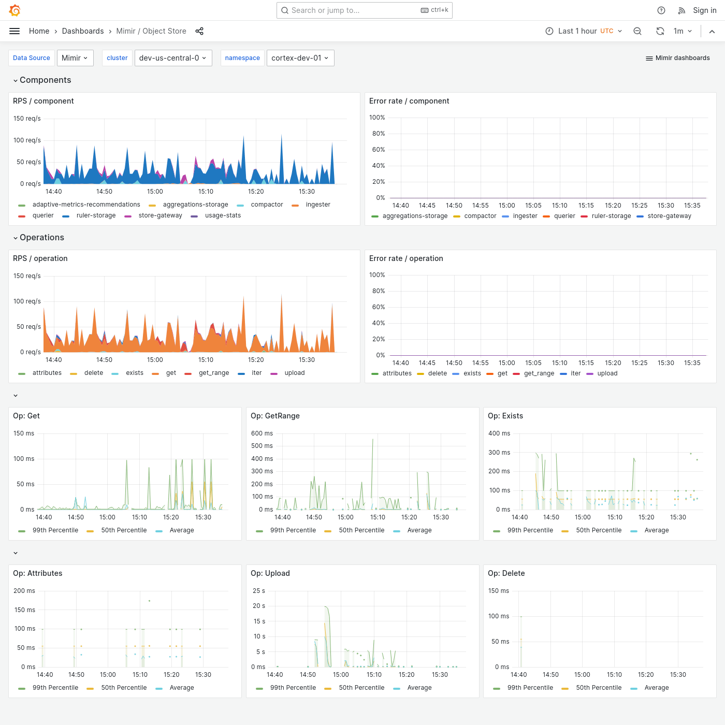This screenshot has height=725, width=725.
Task: Zoom out the time range with magnifier icon
Action: pos(637,31)
